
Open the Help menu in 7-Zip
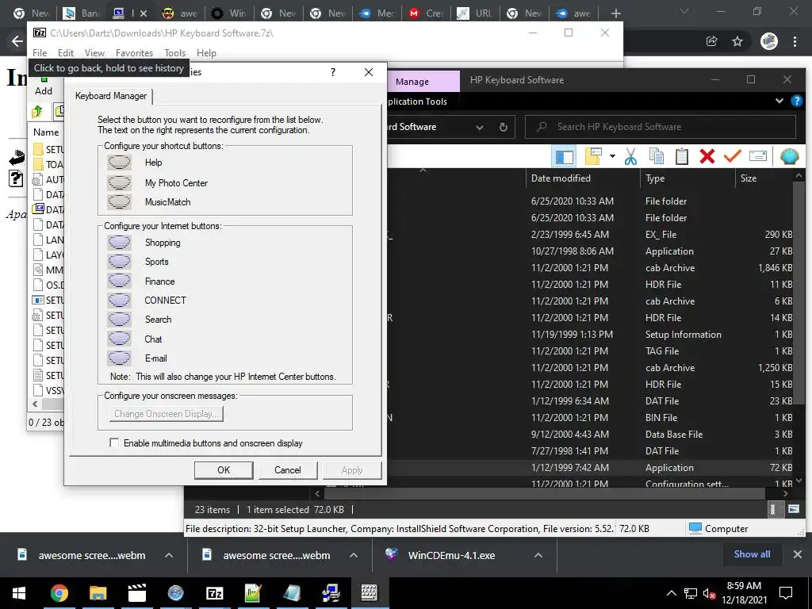click(206, 53)
